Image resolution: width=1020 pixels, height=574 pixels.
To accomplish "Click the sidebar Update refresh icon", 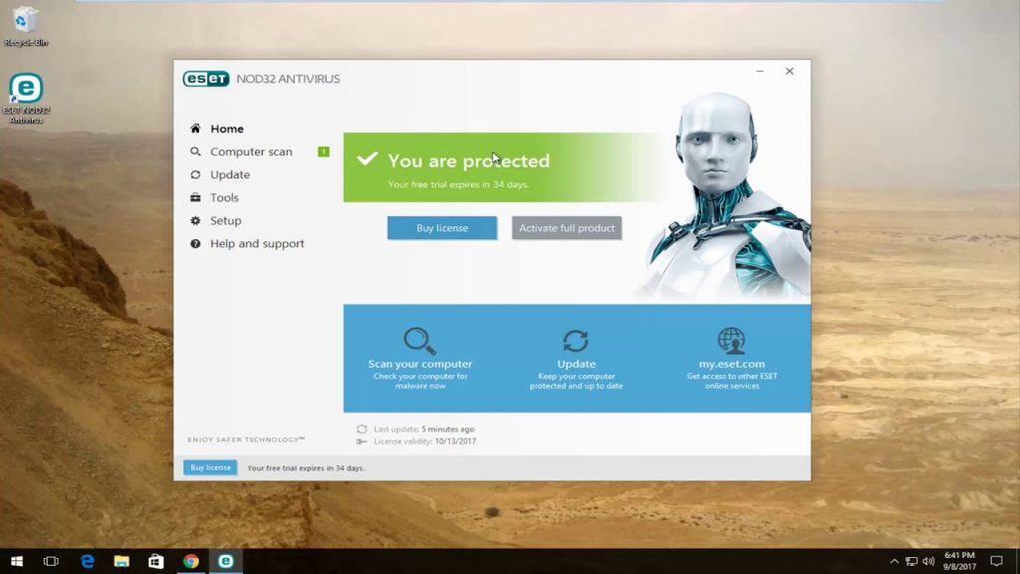I will coord(195,174).
